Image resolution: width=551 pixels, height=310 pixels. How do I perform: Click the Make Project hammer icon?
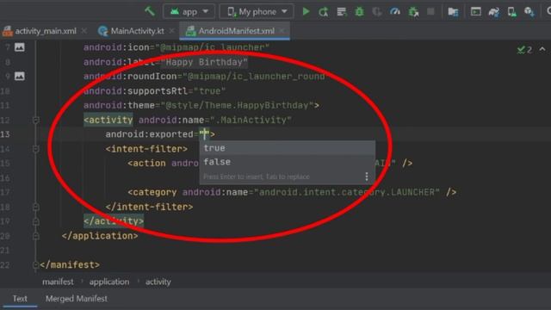tap(150, 11)
